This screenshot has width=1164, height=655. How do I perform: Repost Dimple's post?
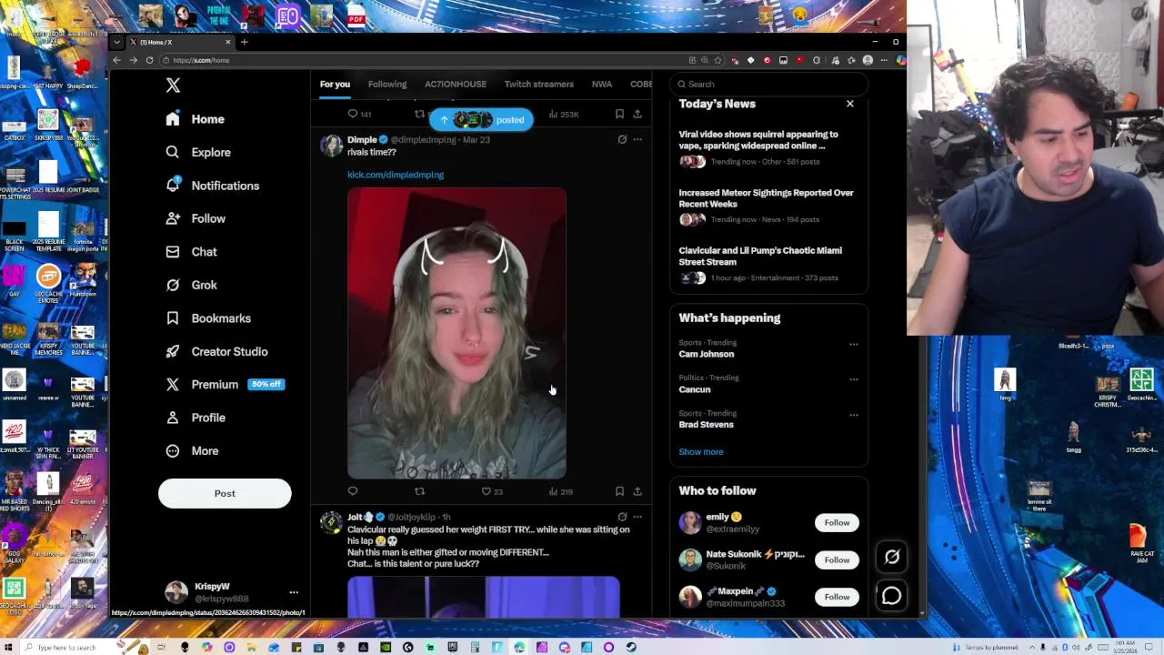coord(419,491)
